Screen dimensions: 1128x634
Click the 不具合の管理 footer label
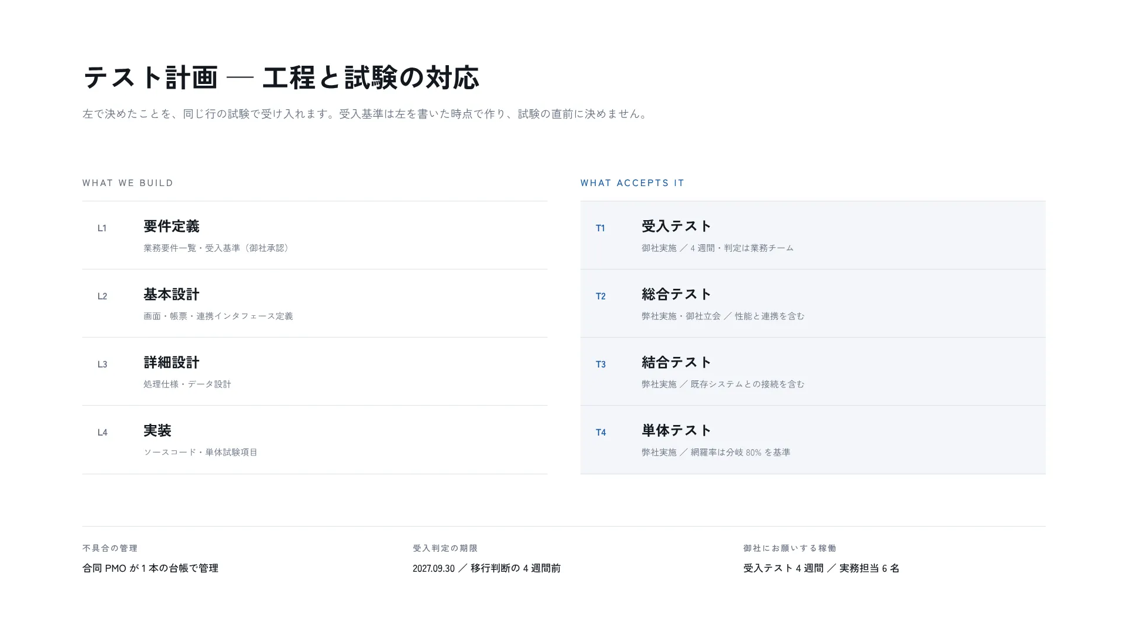point(110,548)
